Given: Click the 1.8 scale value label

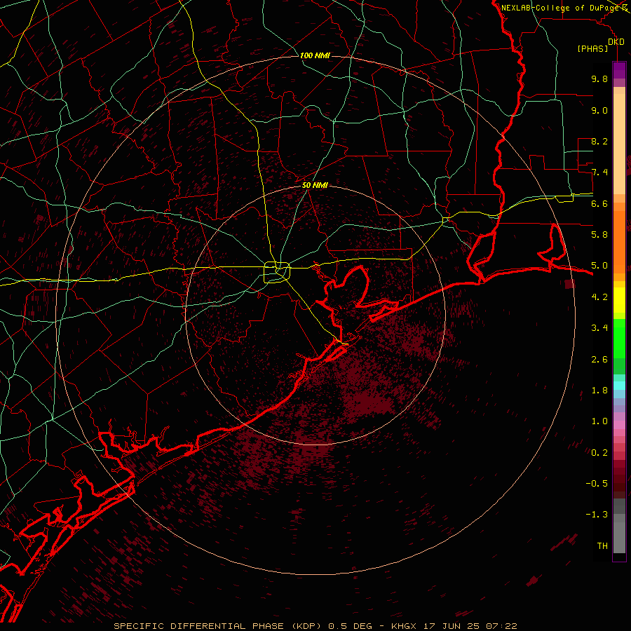Looking at the screenshot, I should 599,391.
